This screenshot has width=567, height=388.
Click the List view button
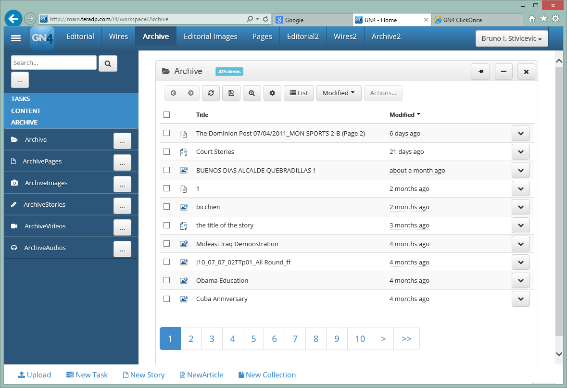pos(299,93)
